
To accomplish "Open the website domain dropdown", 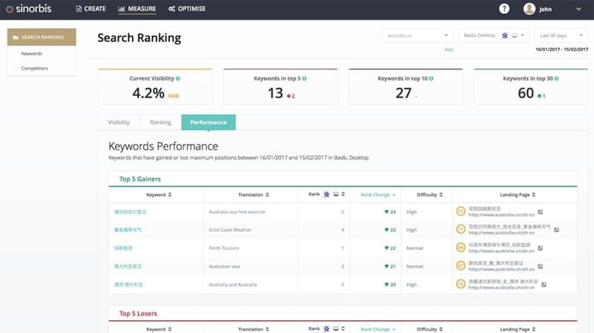I will (417, 36).
